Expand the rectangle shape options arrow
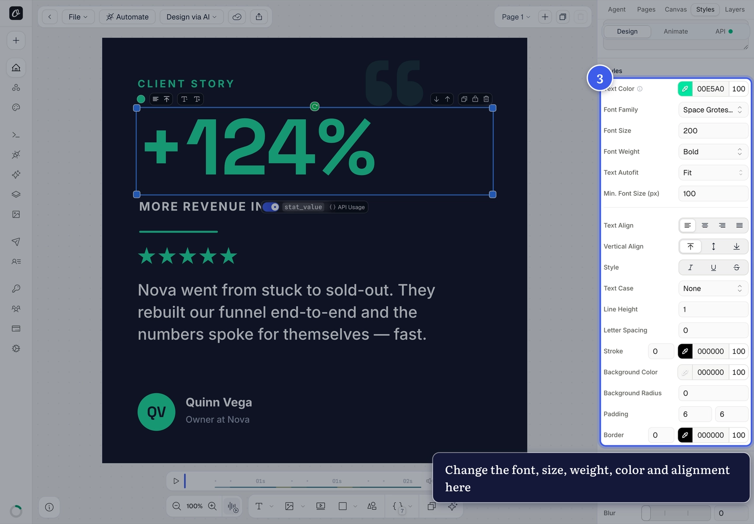 (355, 507)
